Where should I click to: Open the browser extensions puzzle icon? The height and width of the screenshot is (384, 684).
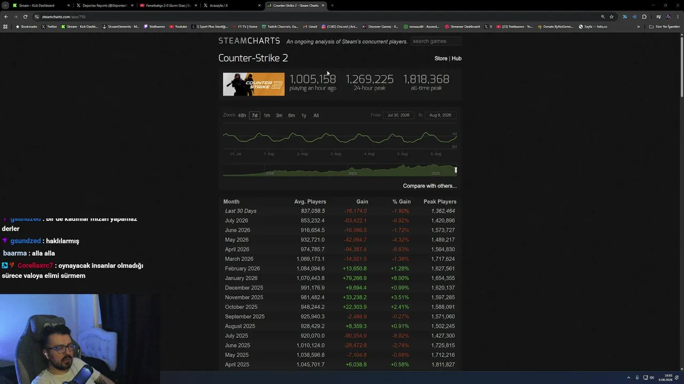coord(644,17)
